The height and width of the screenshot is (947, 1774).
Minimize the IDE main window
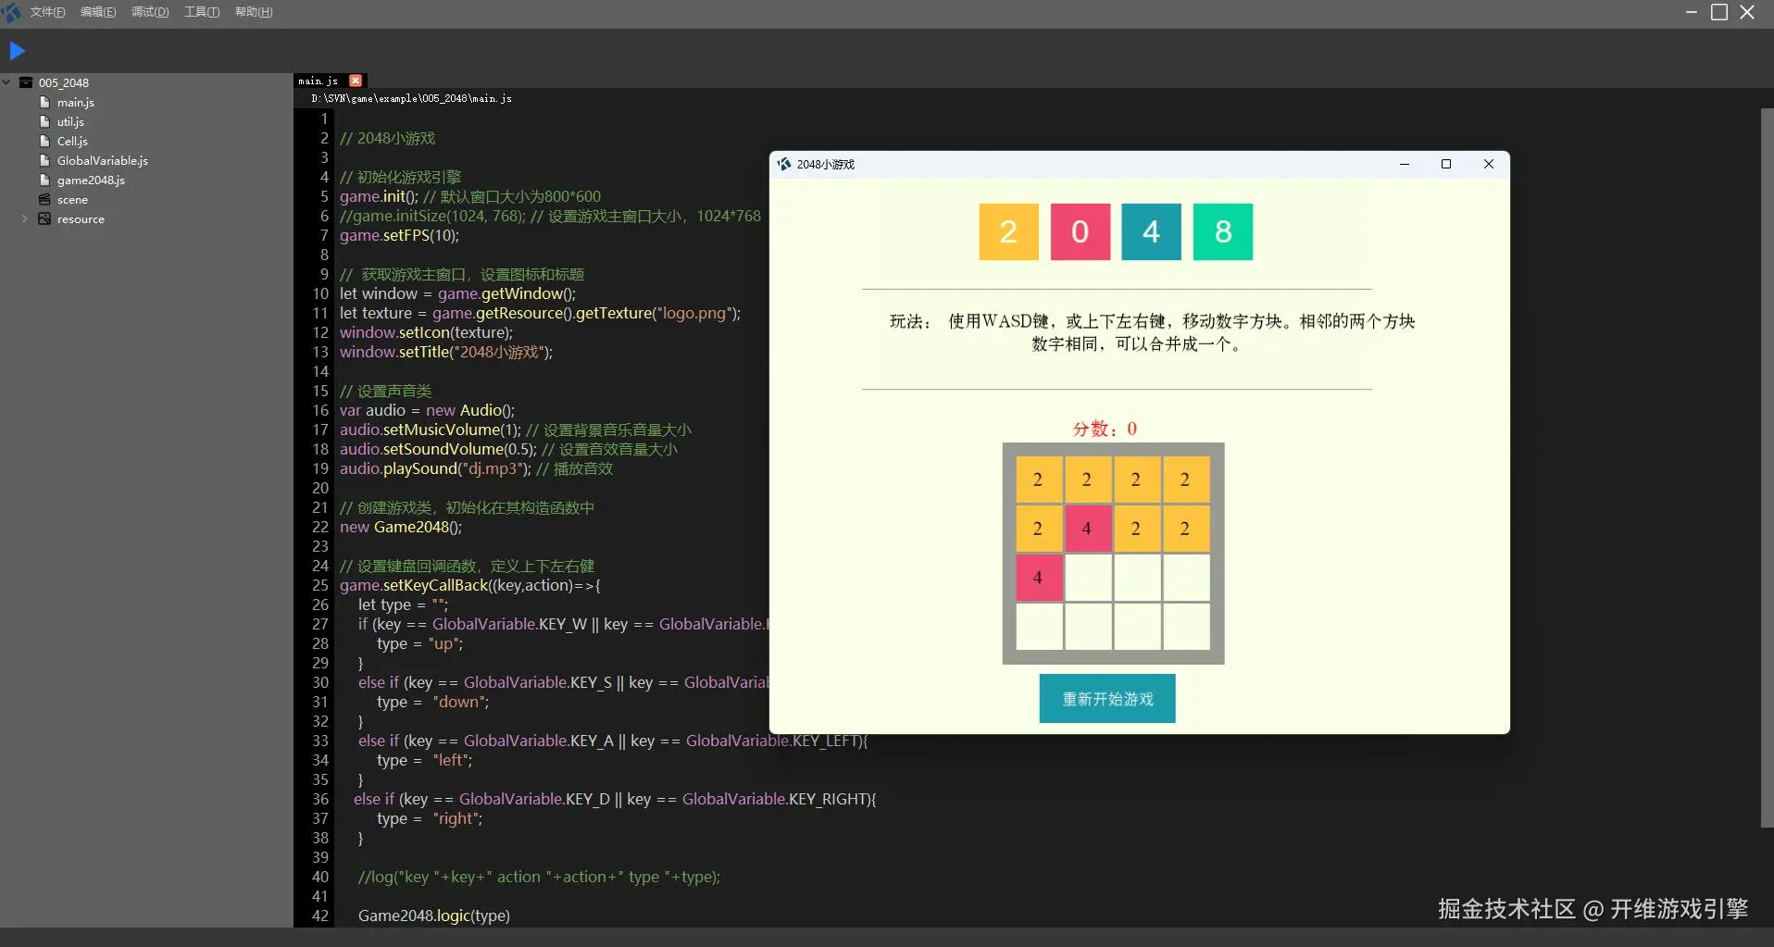tap(1692, 12)
